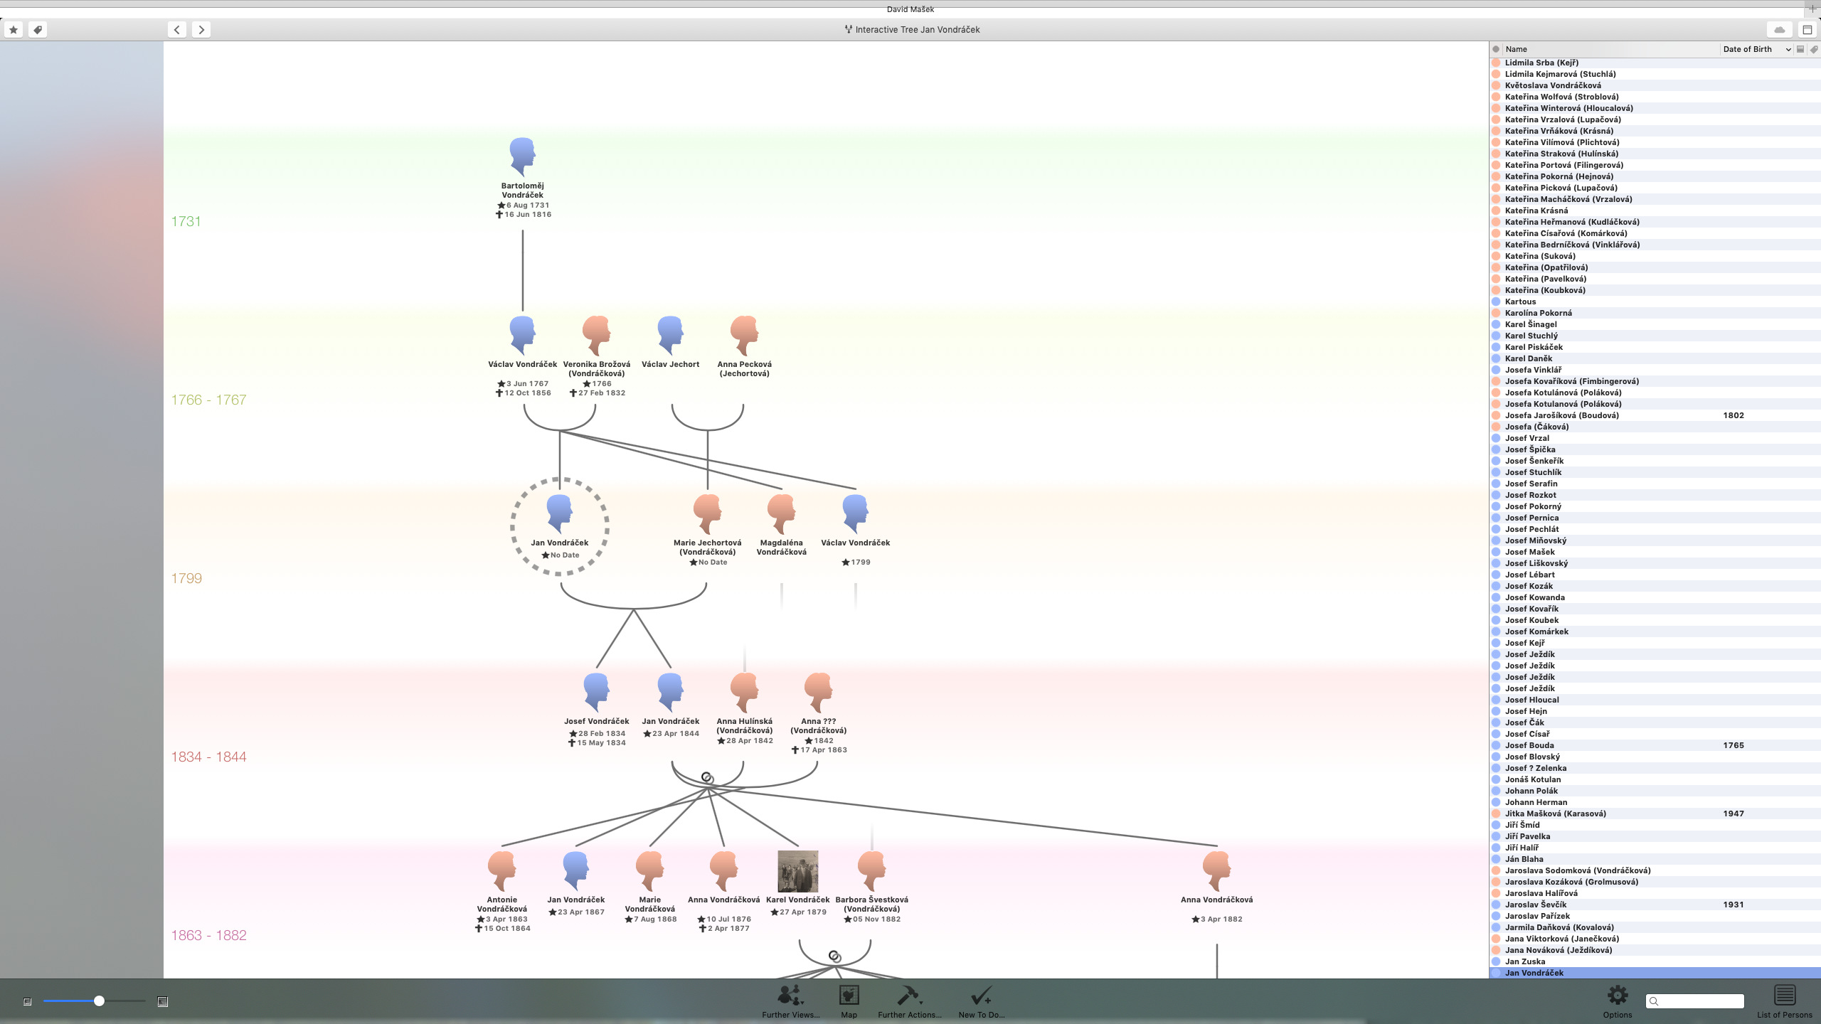Image resolution: width=1821 pixels, height=1024 pixels.
Task: Select Anna ??? (Vondráčková) in tree
Action: [818, 713]
